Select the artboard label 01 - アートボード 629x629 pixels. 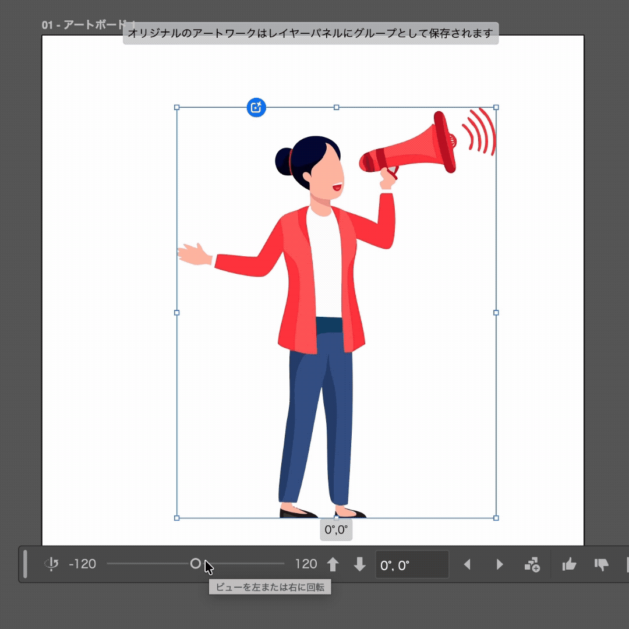(84, 25)
